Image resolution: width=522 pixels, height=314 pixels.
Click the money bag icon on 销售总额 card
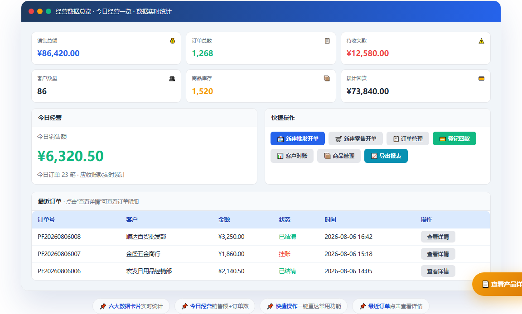[173, 41]
